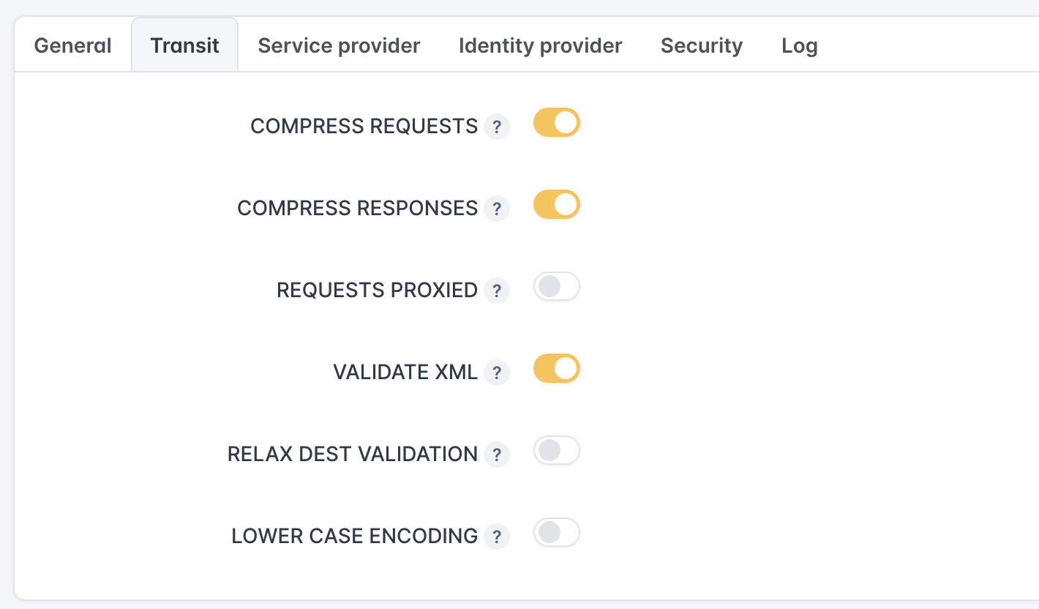Click help icon beside Compress Responses
Viewport: 1039px width, 609px height.
(x=497, y=209)
